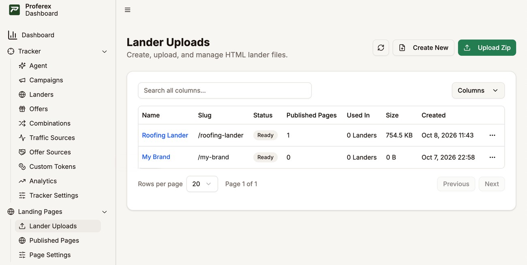The height and width of the screenshot is (265, 527).
Task: Click the Published Pages column header
Action: click(x=311, y=115)
